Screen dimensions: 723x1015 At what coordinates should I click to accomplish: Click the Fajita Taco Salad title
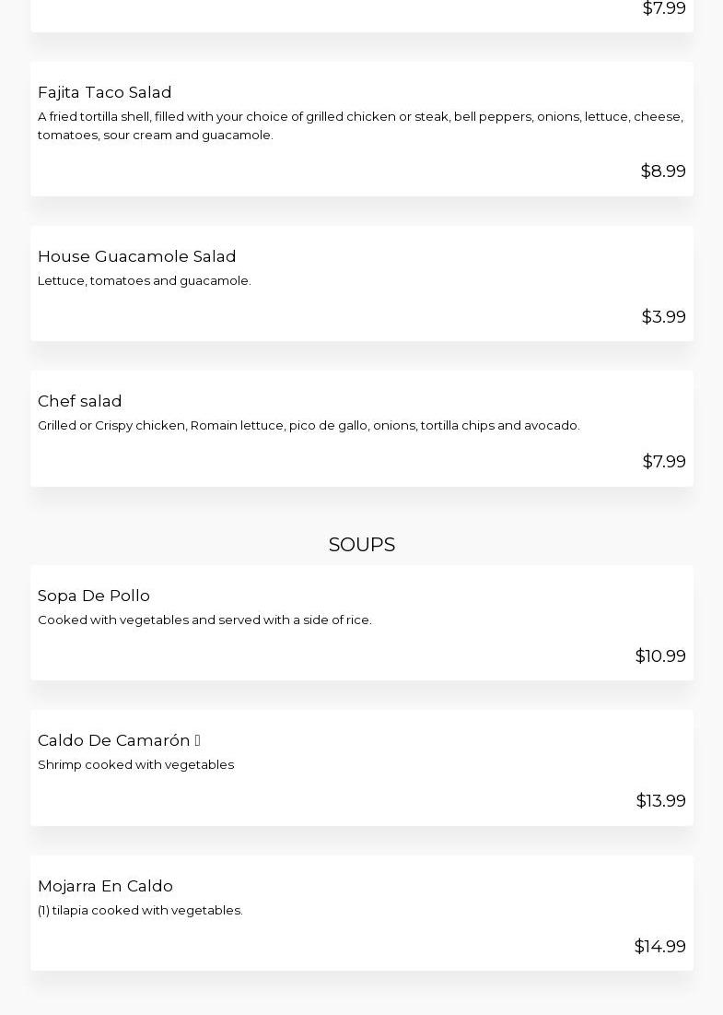pos(104,92)
